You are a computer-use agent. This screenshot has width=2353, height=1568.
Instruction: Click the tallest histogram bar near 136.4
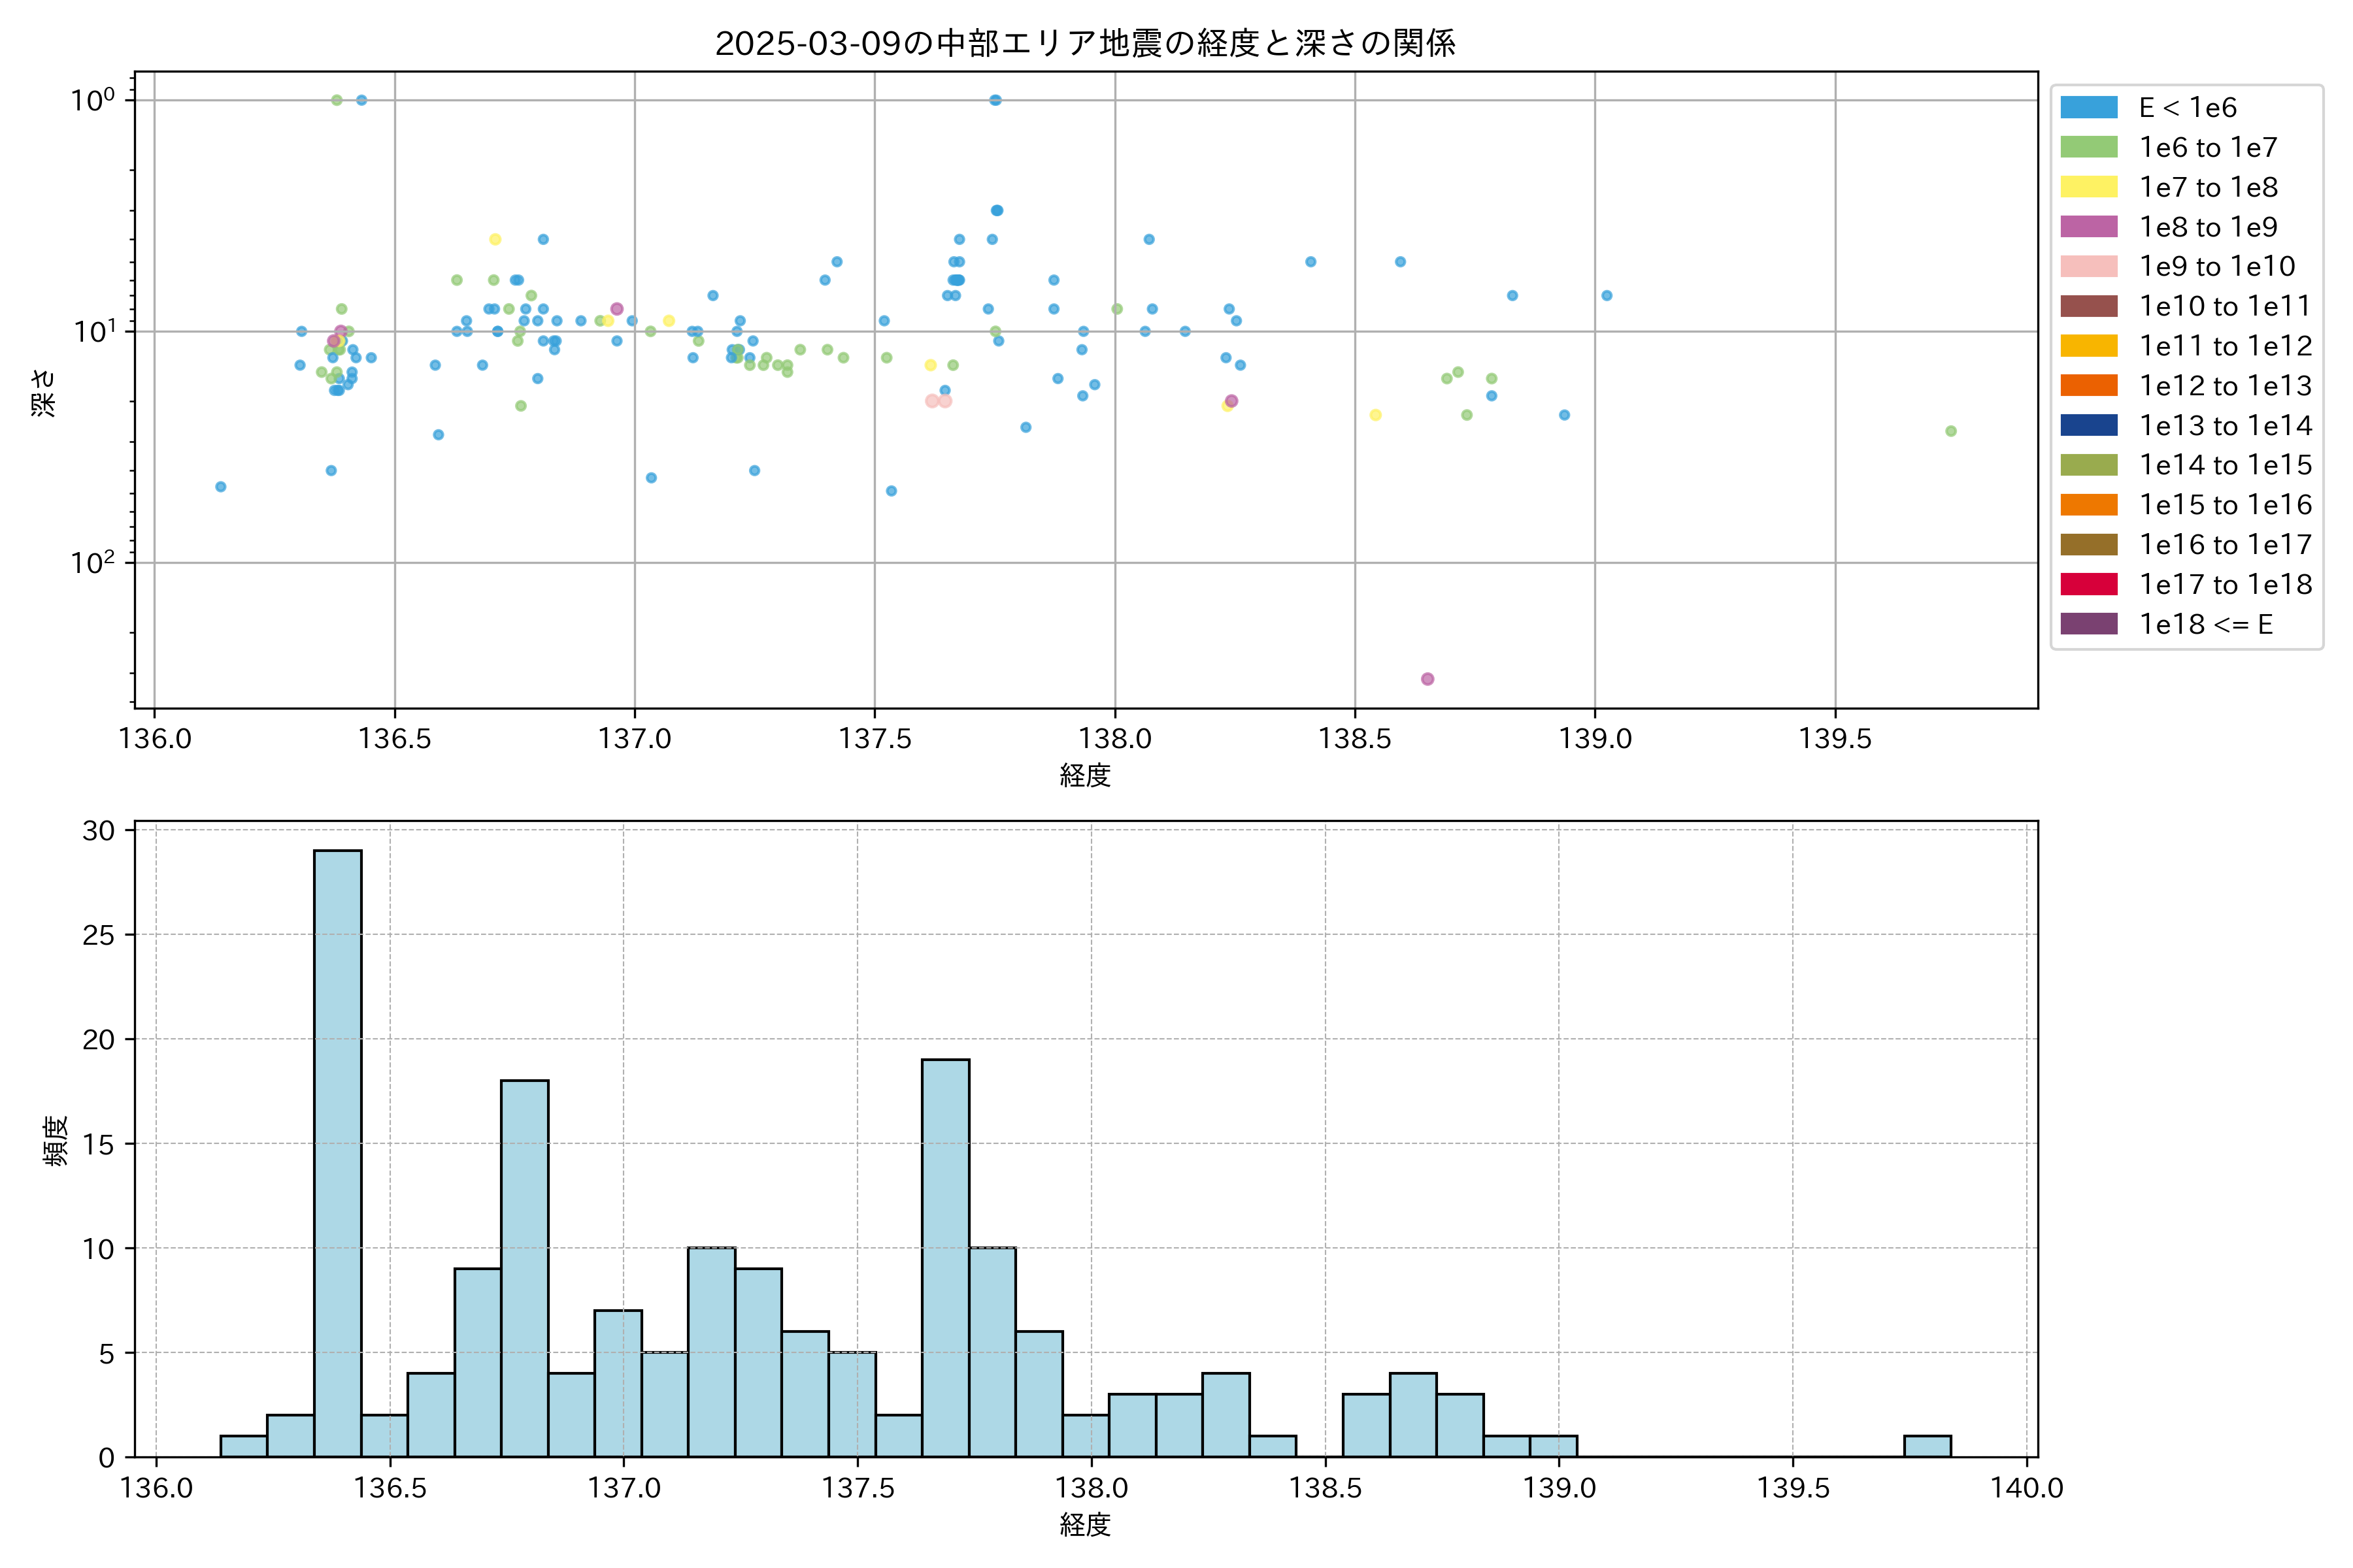337,1150
